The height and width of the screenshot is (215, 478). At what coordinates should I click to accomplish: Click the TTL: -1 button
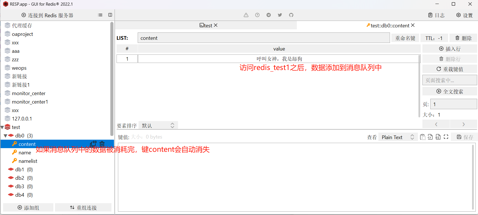434,38
